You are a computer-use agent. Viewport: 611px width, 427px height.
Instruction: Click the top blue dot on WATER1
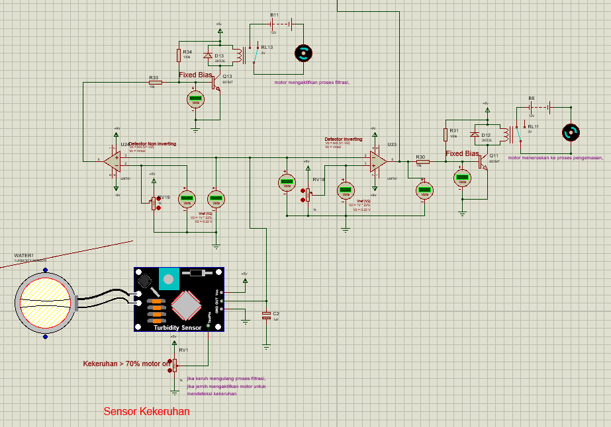click(x=45, y=270)
